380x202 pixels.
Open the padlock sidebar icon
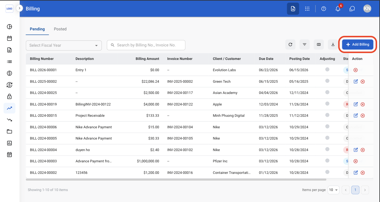point(10,96)
